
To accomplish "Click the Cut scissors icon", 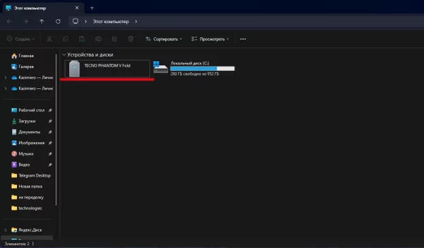I will (49, 39).
